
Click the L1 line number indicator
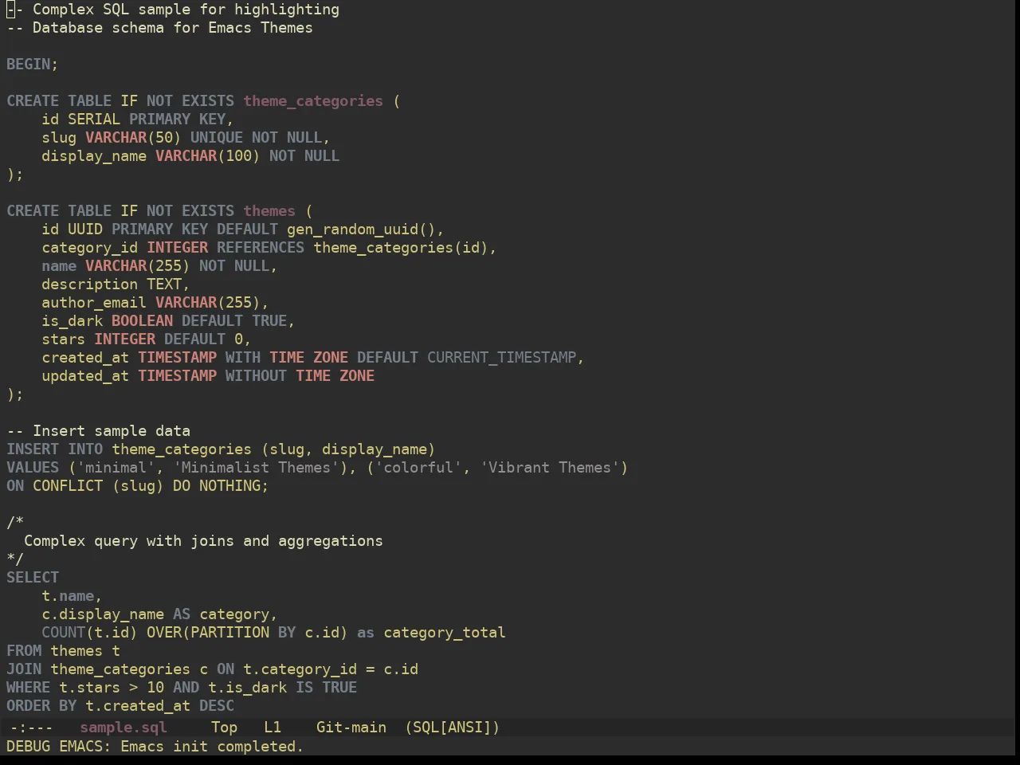coord(273,728)
